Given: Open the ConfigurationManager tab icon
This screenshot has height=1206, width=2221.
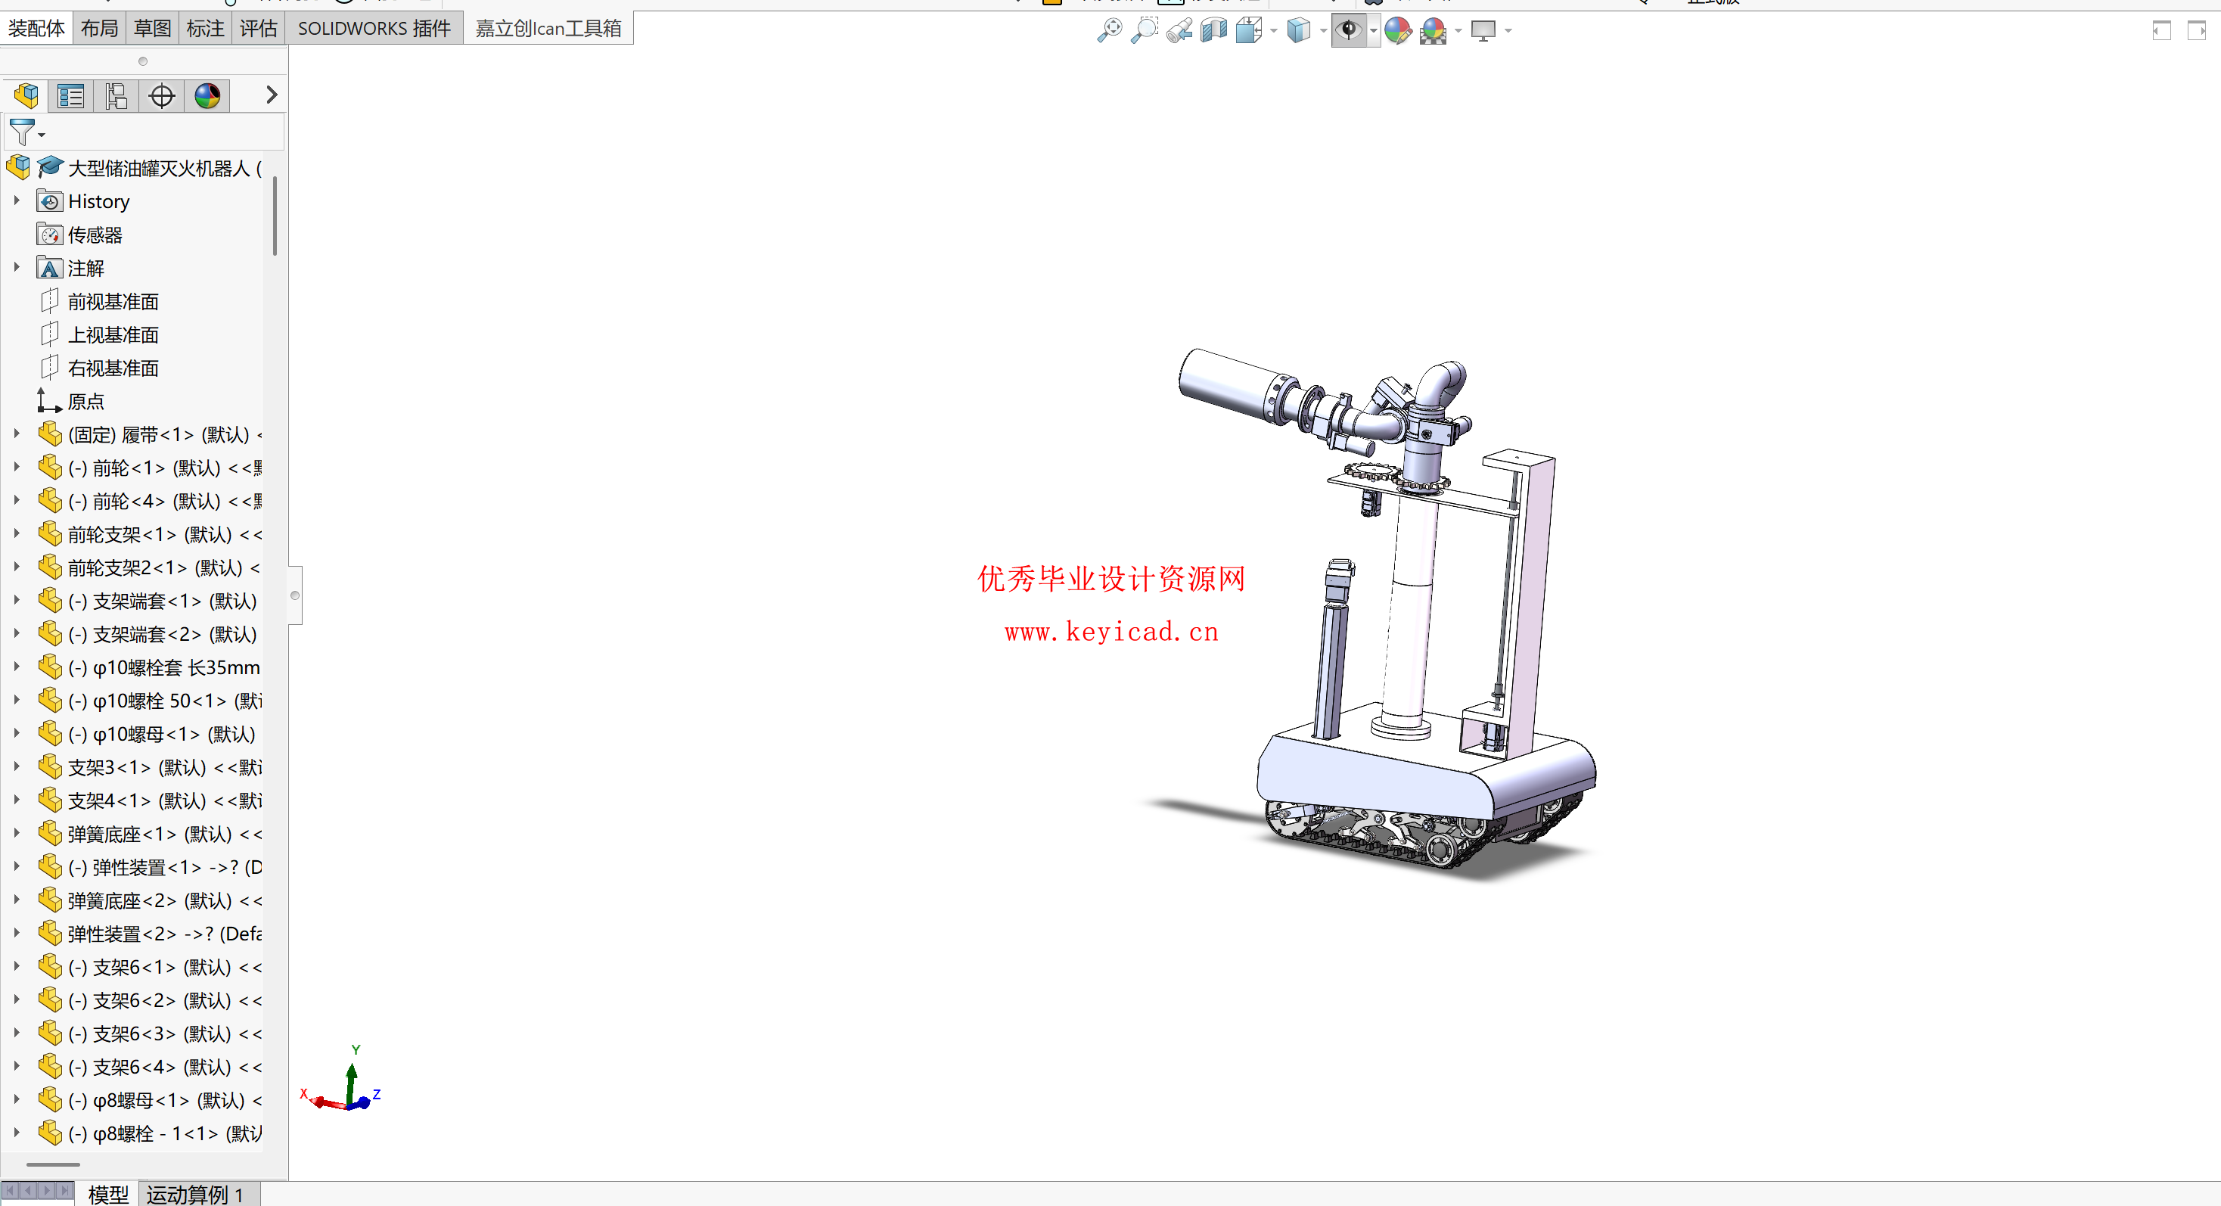Looking at the screenshot, I should (116, 95).
